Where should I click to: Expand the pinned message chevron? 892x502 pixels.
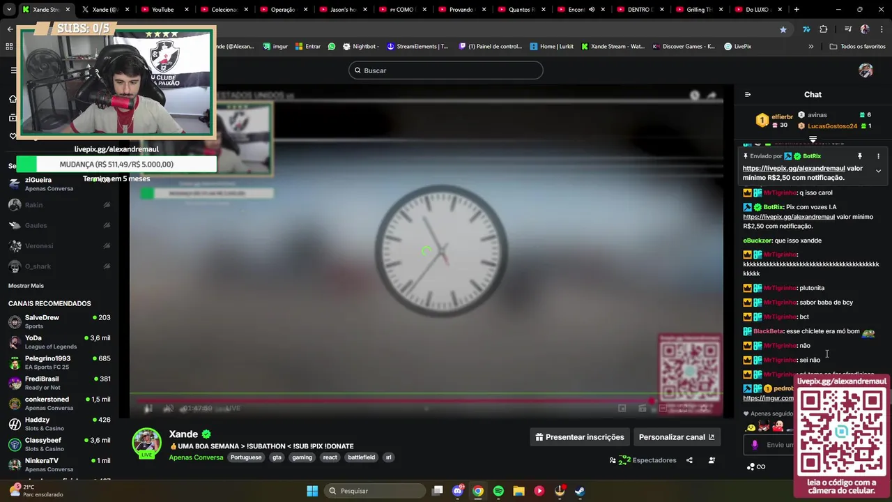tap(878, 171)
